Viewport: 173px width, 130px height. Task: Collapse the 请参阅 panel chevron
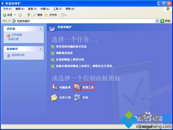(40, 28)
